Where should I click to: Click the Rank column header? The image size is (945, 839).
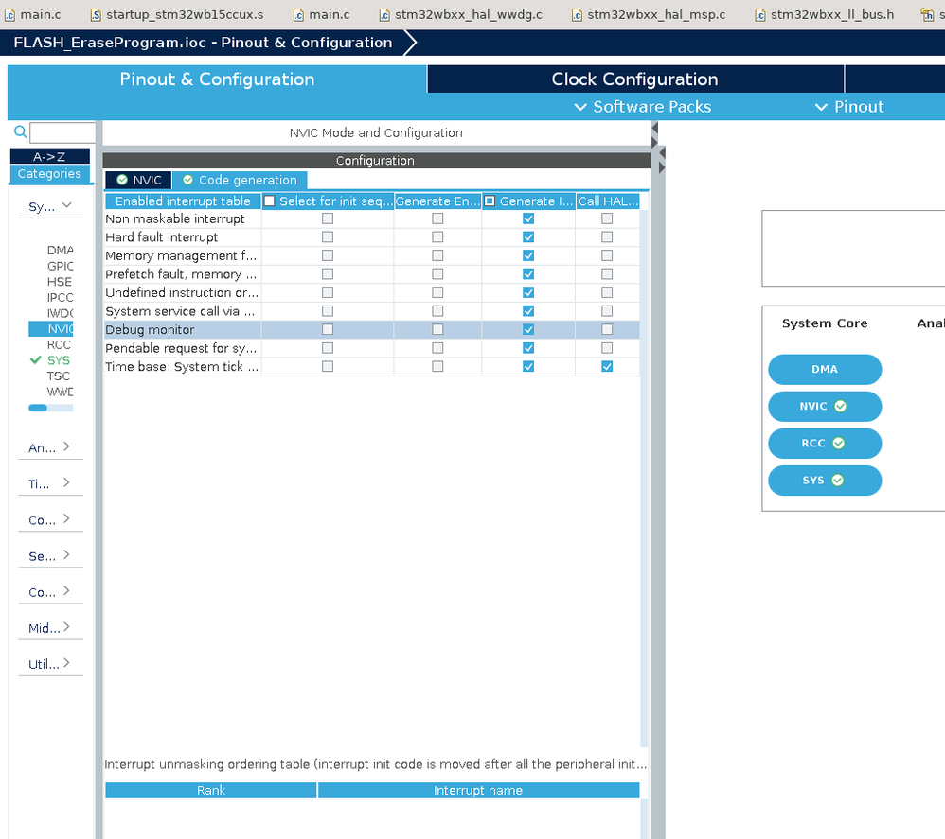coord(211,790)
